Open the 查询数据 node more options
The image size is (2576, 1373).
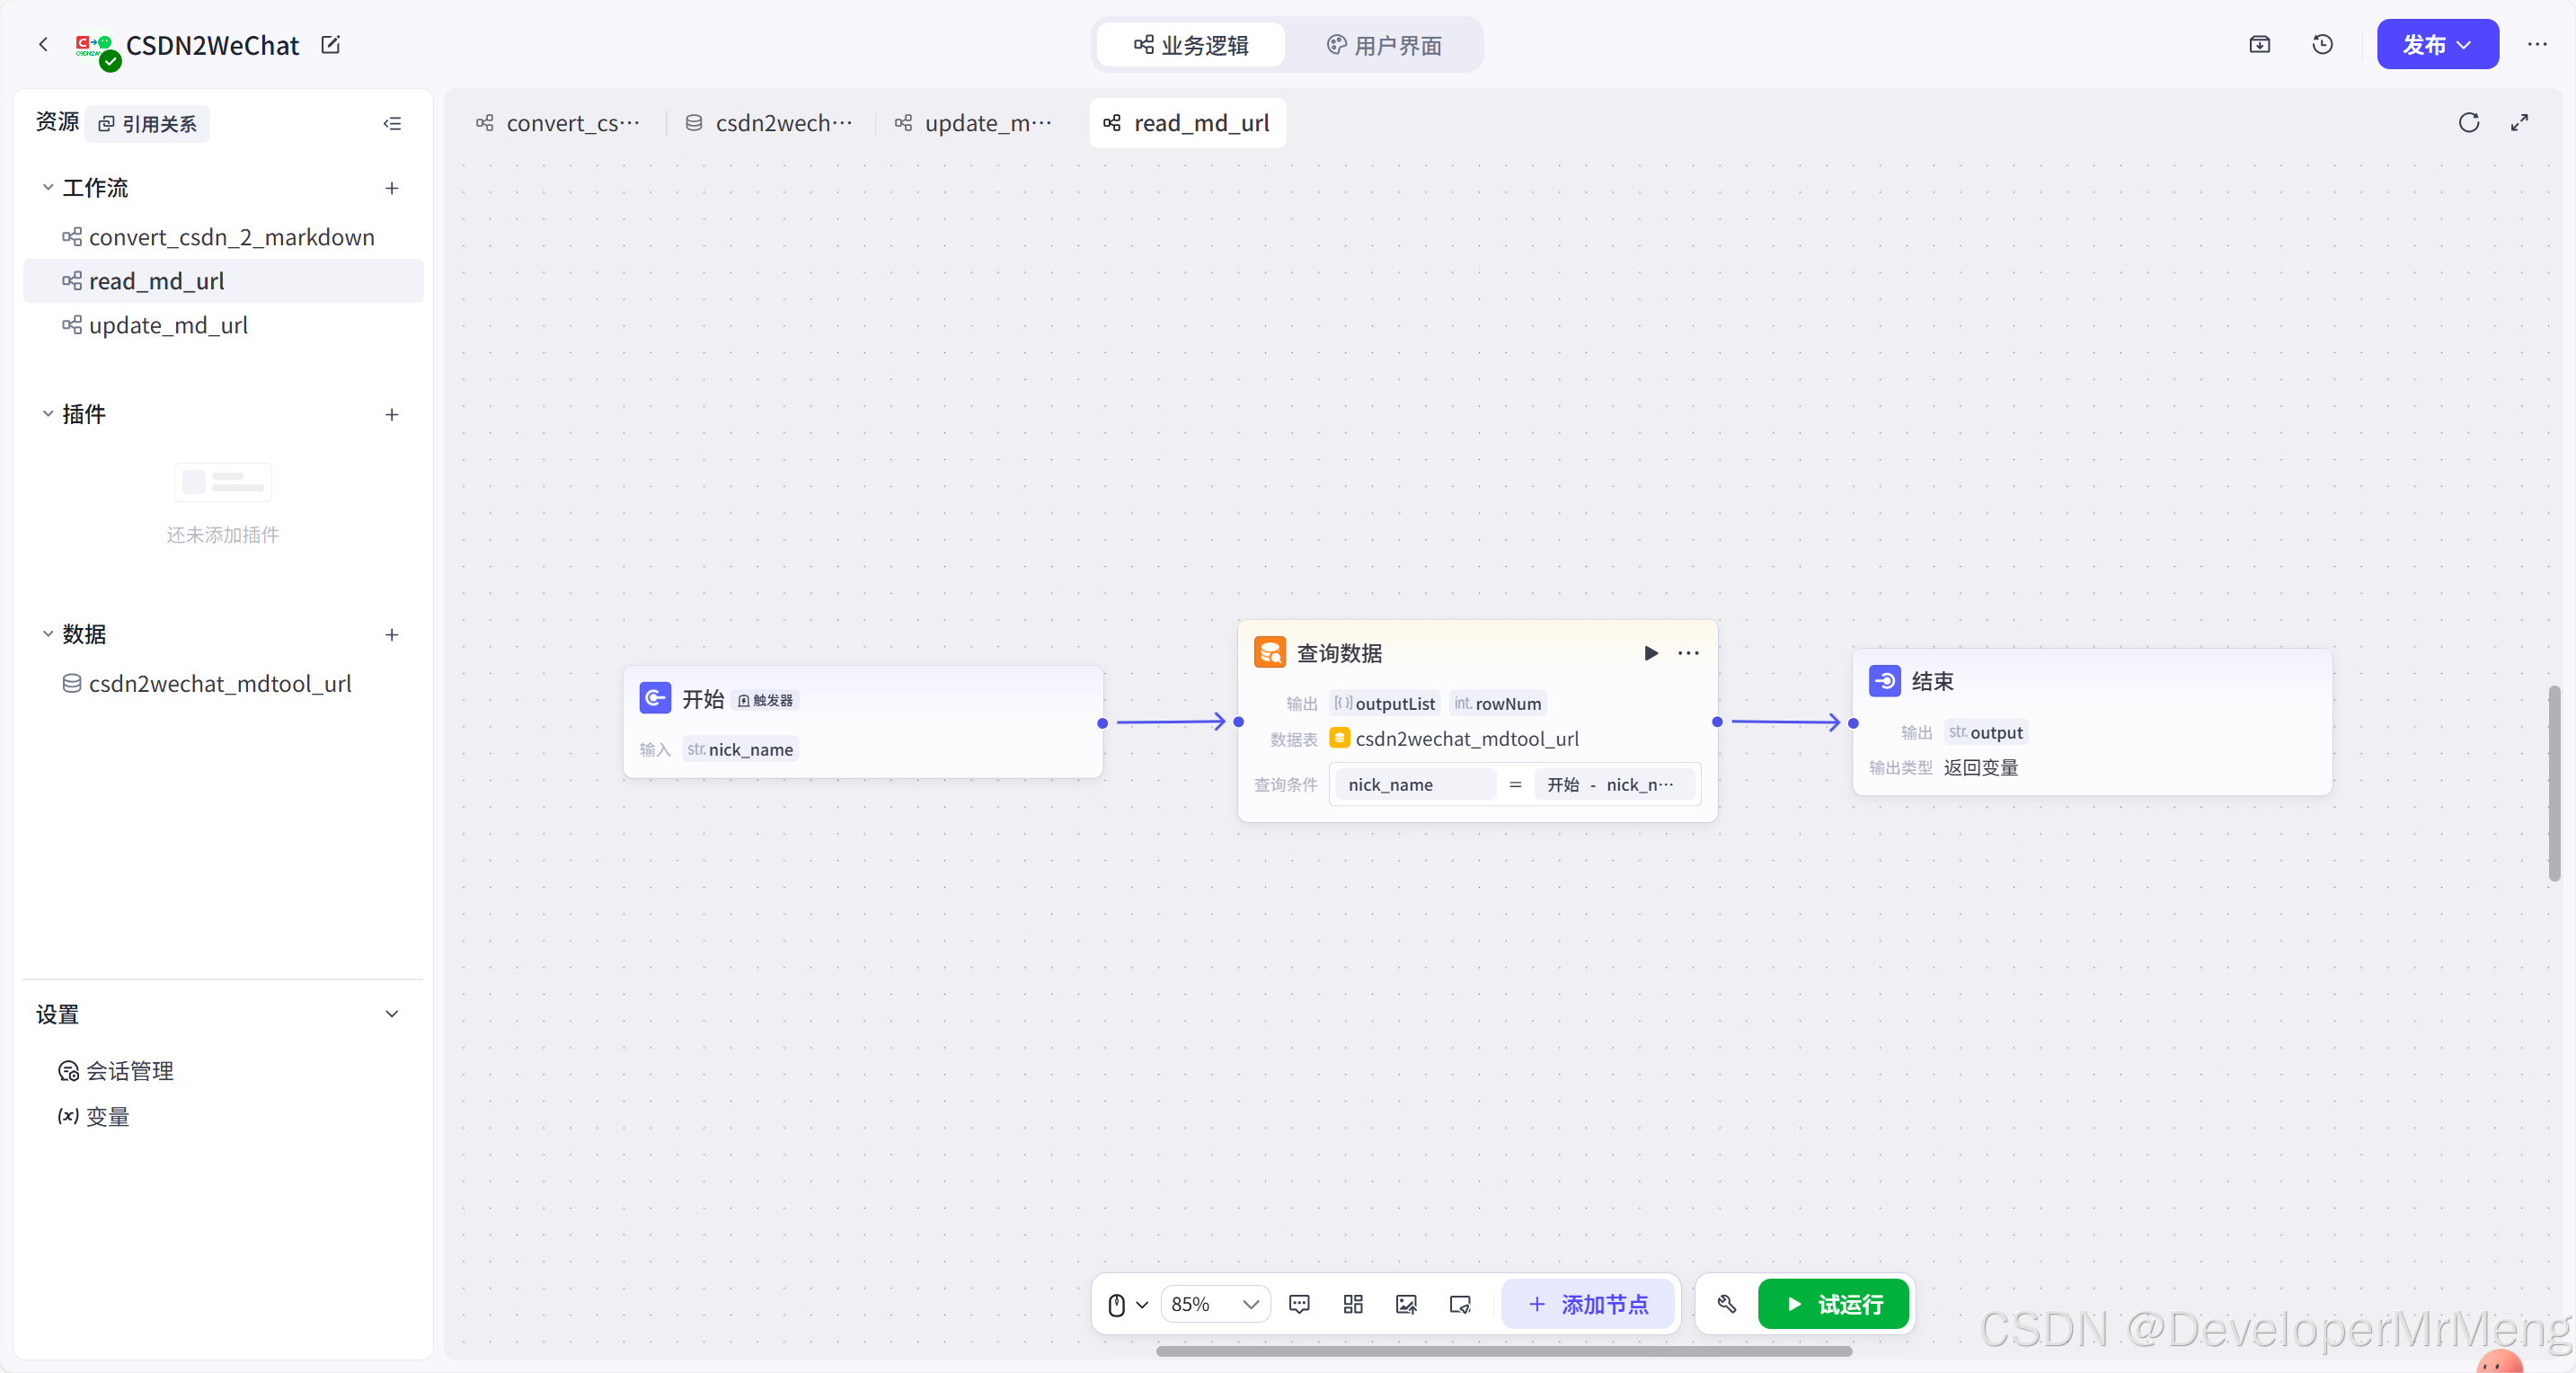[1688, 653]
